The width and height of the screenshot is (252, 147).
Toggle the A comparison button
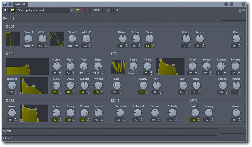[x=109, y=10]
